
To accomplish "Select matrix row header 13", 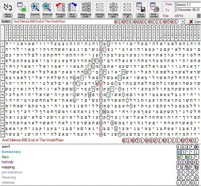I will click(3, 112).
